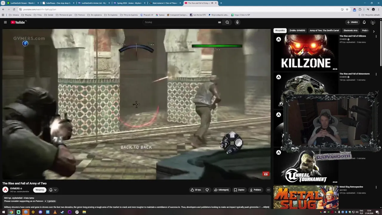This screenshot has height=215, width=382.
Task: Open The Rise and Fall of Killzone thumbnail
Action: (306, 53)
